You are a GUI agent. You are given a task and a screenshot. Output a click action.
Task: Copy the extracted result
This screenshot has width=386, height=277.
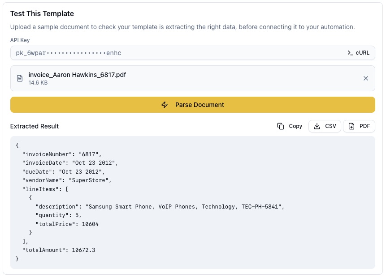pyautogui.click(x=290, y=126)
